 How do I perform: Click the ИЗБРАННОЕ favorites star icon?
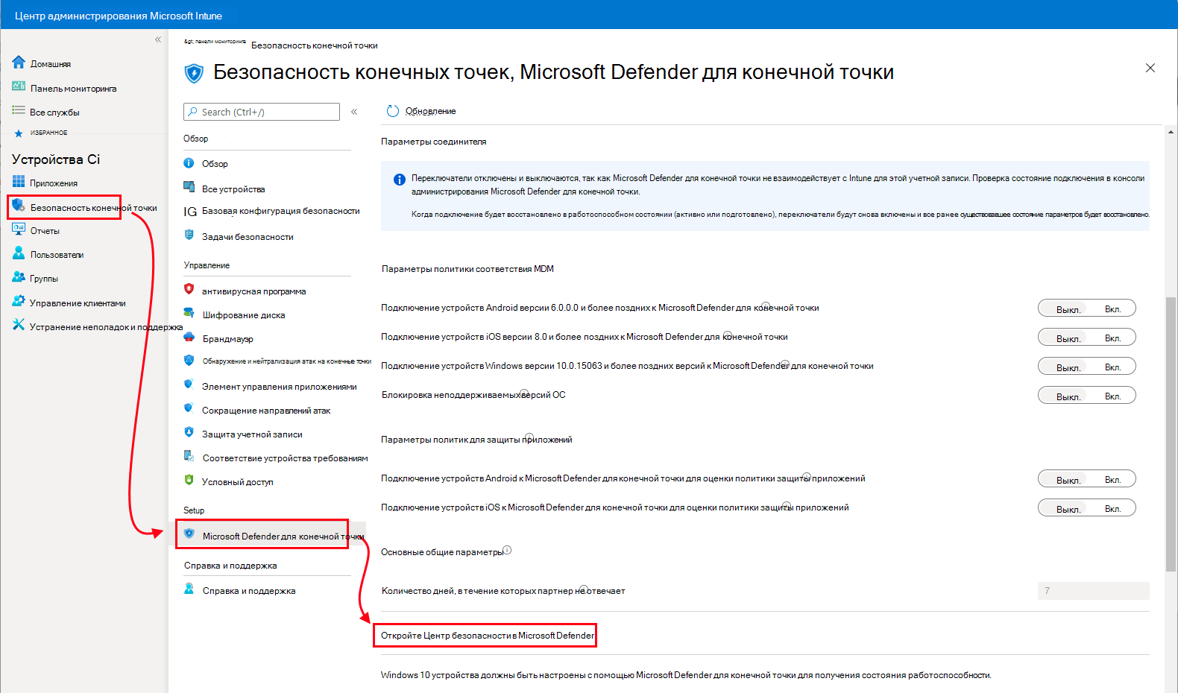click(x=19, y=133)
